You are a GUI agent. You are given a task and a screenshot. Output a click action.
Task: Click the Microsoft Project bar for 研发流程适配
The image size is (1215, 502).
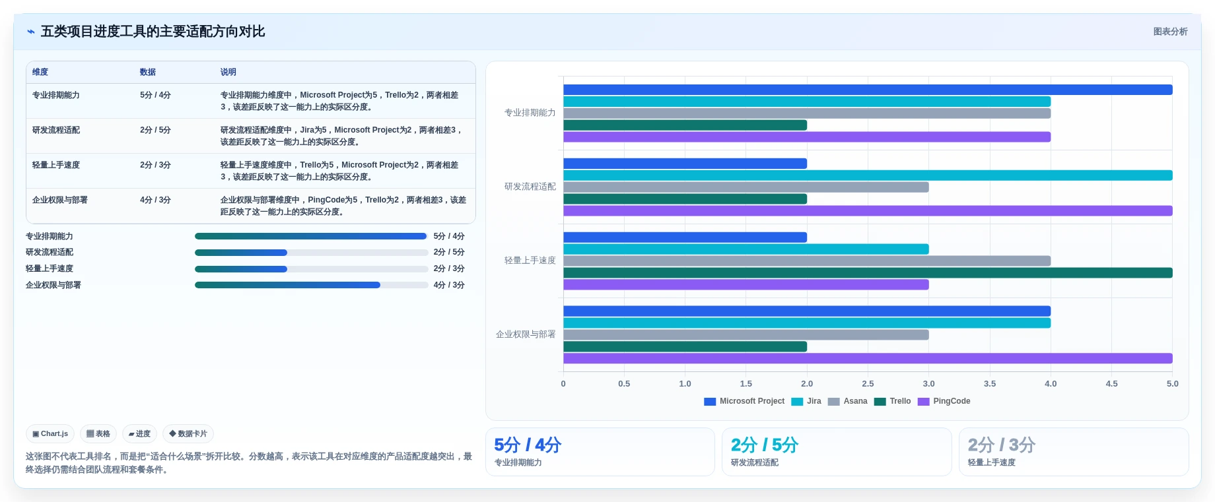click(685, 164)
